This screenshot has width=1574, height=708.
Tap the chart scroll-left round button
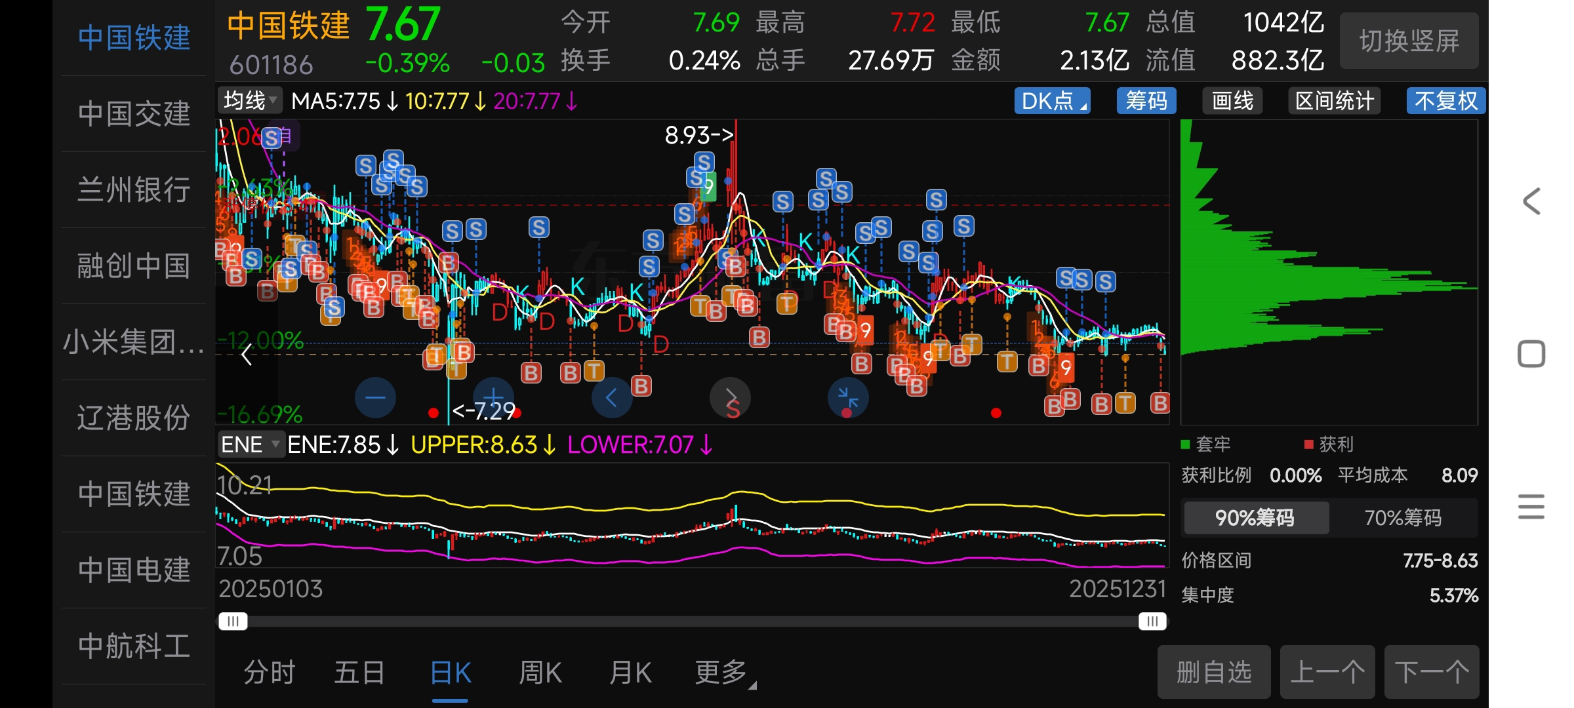(x=611, y=397)
